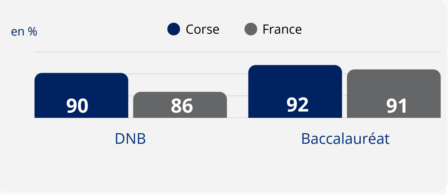Toggle the Corse series legend label
Image resolution: width=448 pixels, height=195 pixels.
pos(202,29)
